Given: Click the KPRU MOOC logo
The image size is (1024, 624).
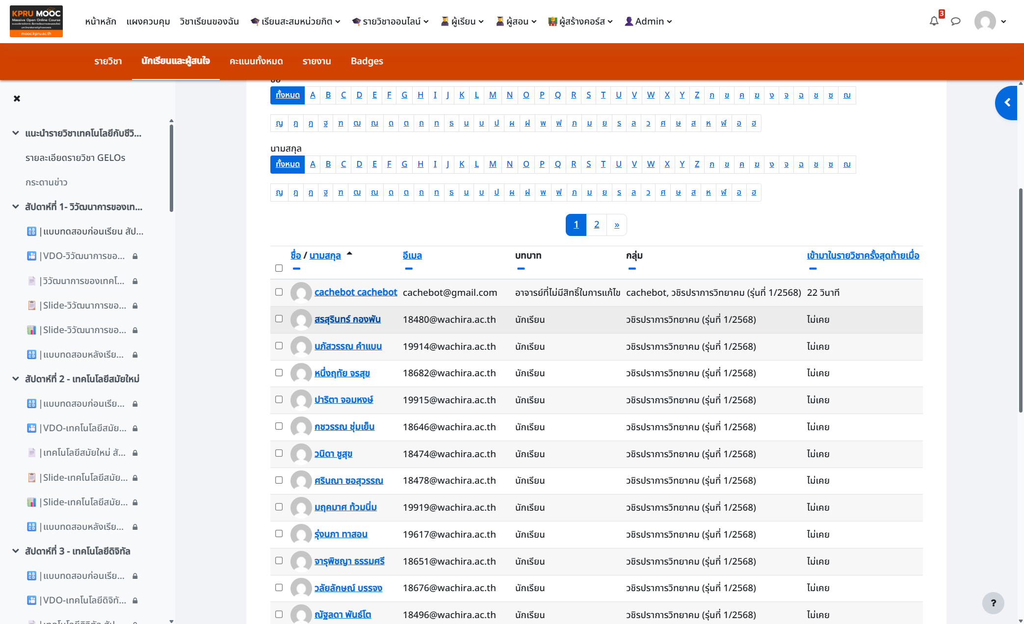Looking at the screenshot, I should [x=36, y=21].
